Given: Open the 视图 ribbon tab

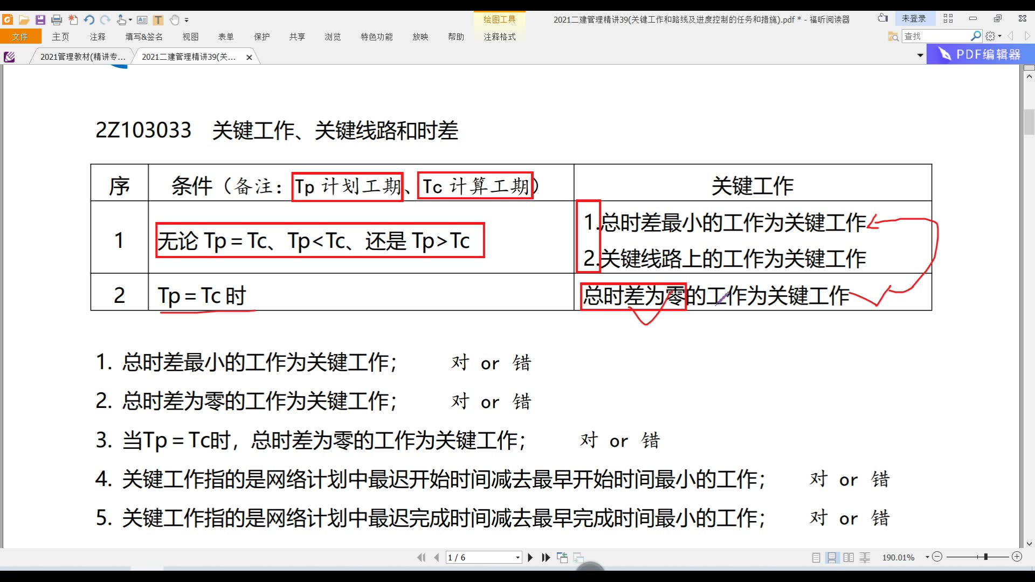Looking at the screenshot, I should pos(190,37).
